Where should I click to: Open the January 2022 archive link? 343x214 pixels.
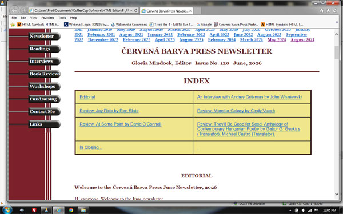tap(160, 35)
